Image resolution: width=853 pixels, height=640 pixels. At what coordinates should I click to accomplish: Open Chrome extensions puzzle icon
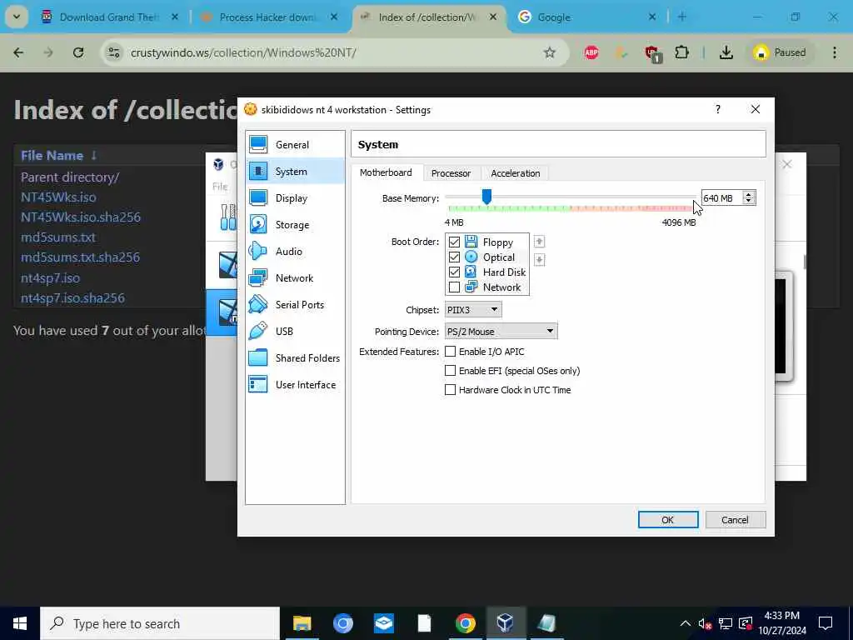(681, 52)
